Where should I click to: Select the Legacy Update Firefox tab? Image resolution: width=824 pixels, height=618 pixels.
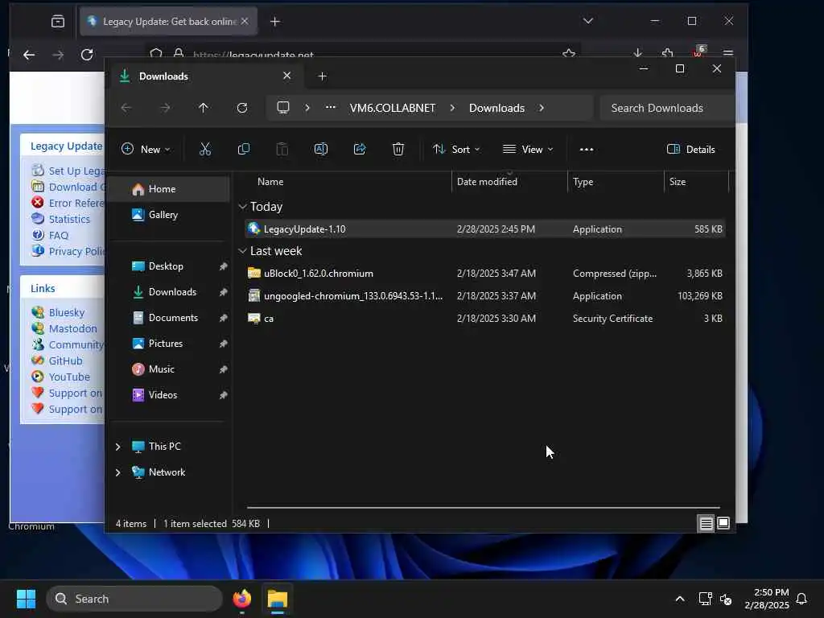tap(168, 22)
